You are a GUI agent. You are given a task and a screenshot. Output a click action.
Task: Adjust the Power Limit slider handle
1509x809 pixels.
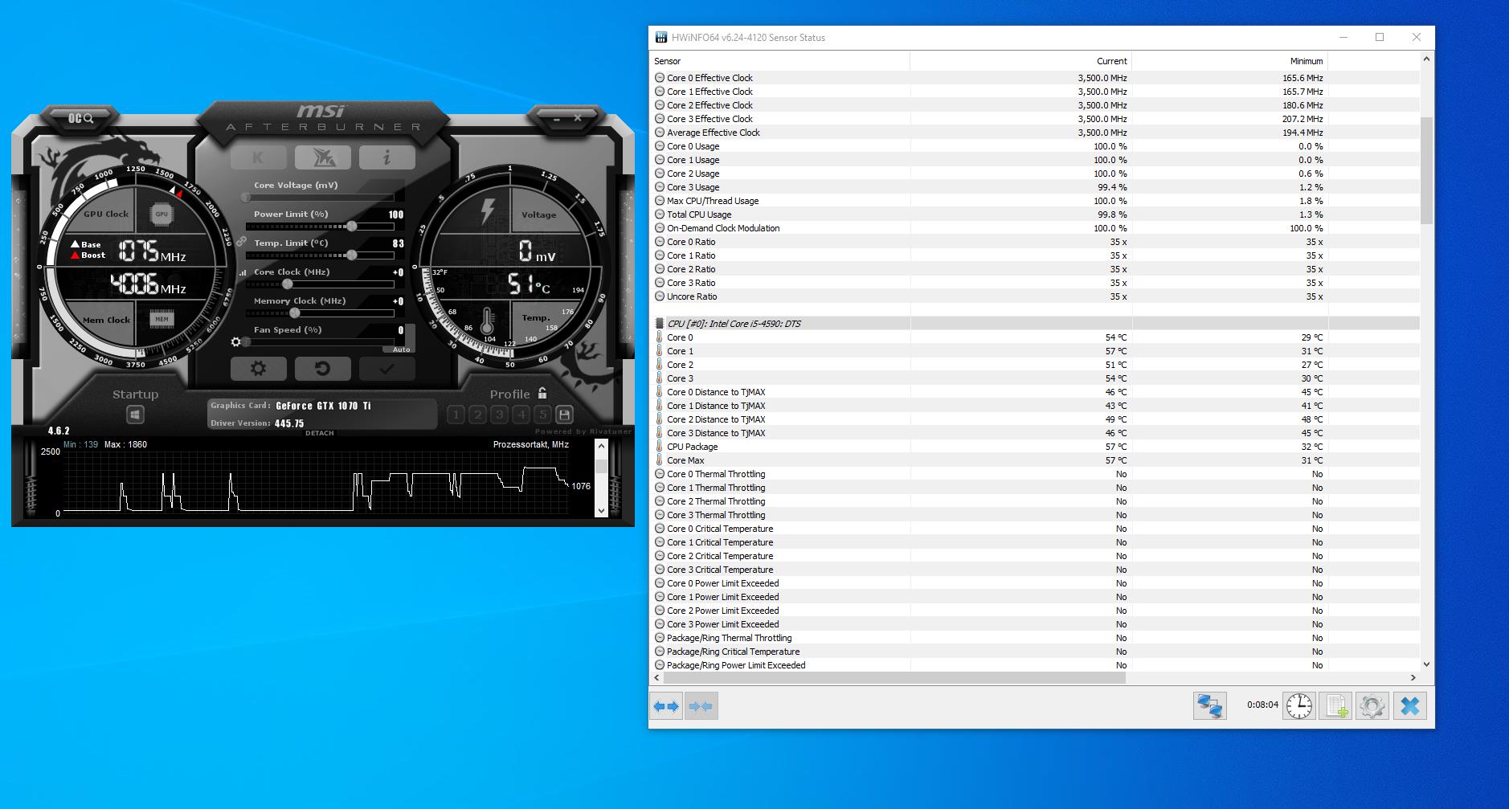pyautogui.click(x=352, y=227)
